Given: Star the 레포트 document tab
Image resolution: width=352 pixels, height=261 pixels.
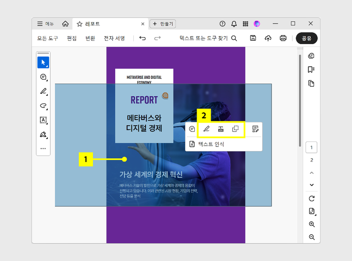Looking at the screenshot, I should (x=79, y=24).
